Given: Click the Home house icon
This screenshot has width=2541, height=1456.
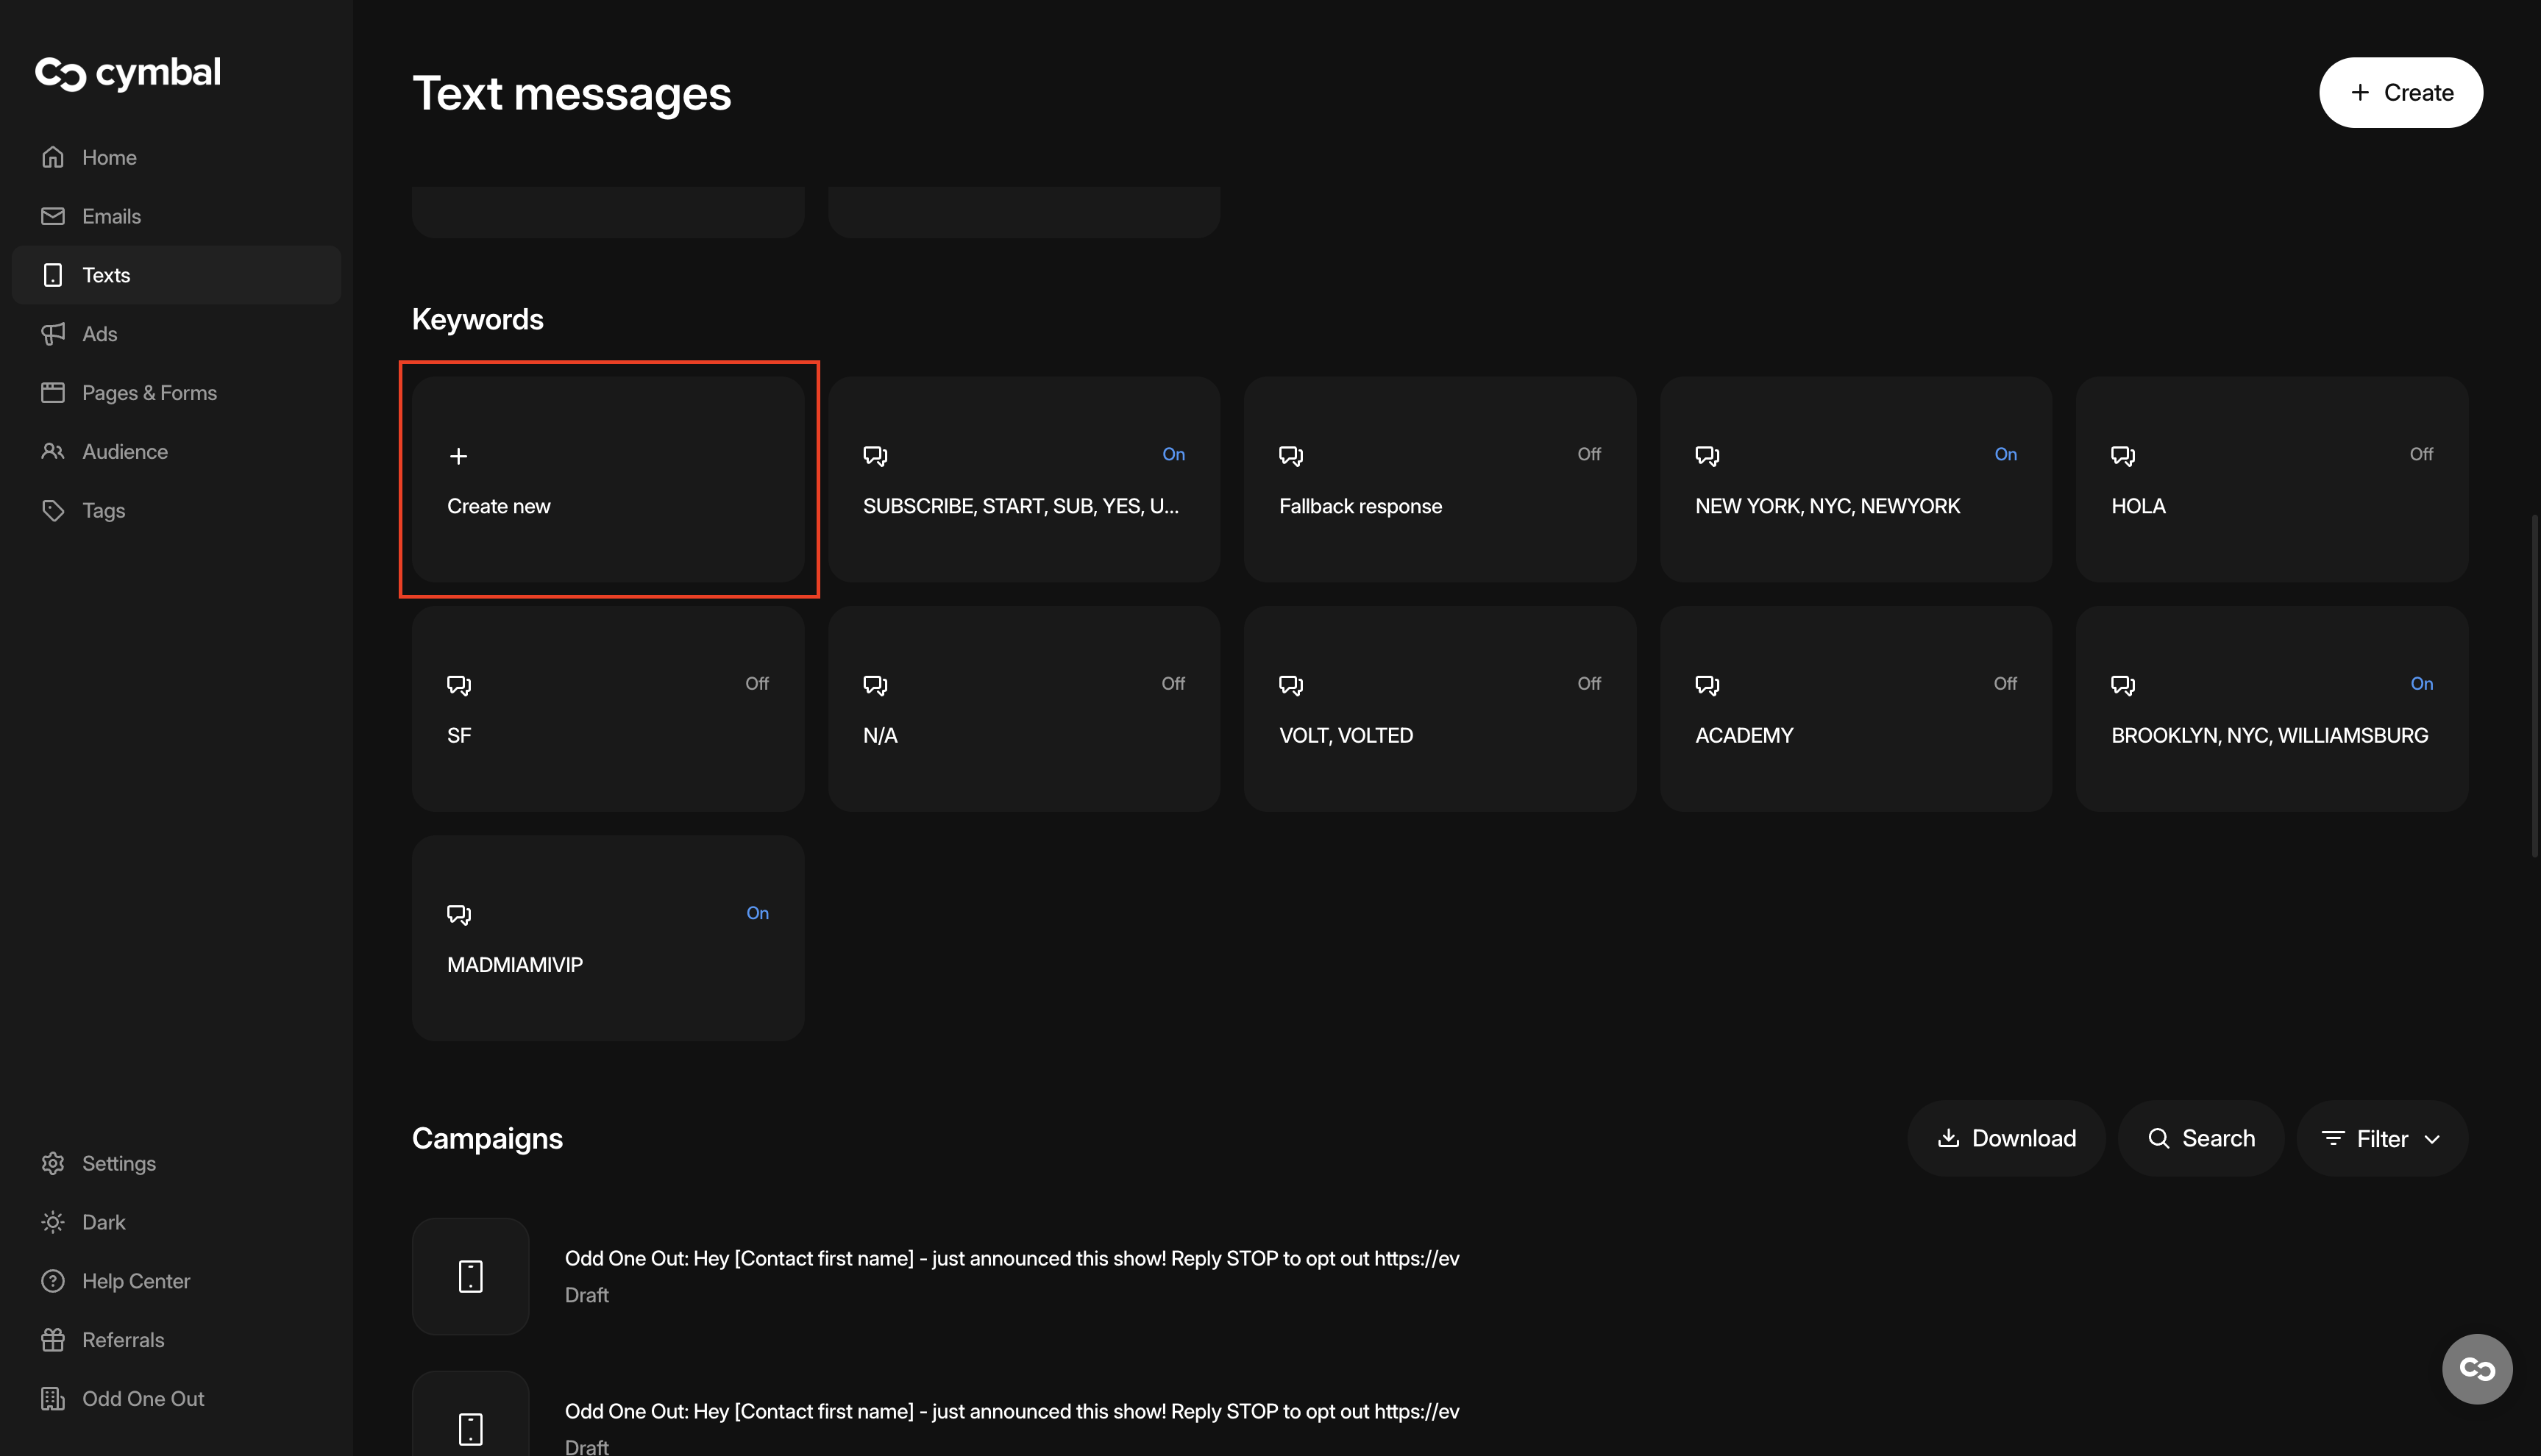Looking at the screenshot, I should point(53,157).
